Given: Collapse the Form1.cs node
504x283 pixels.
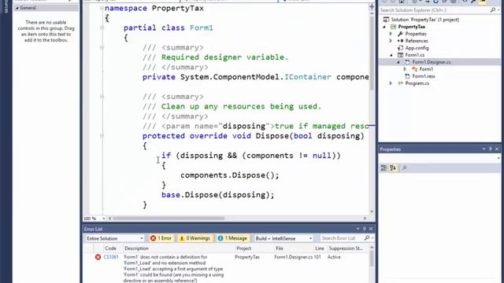Looking at the screenshot, I should pyautogui.click(x=391, y=55).
